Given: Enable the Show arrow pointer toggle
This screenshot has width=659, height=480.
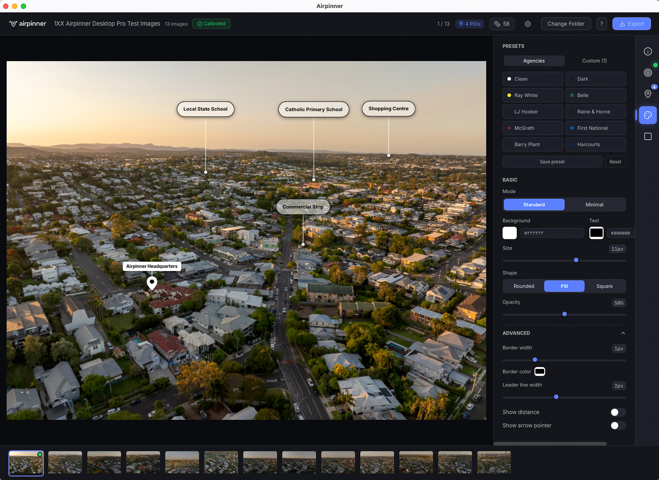Looking at the screenshot, I should point(618,425).
